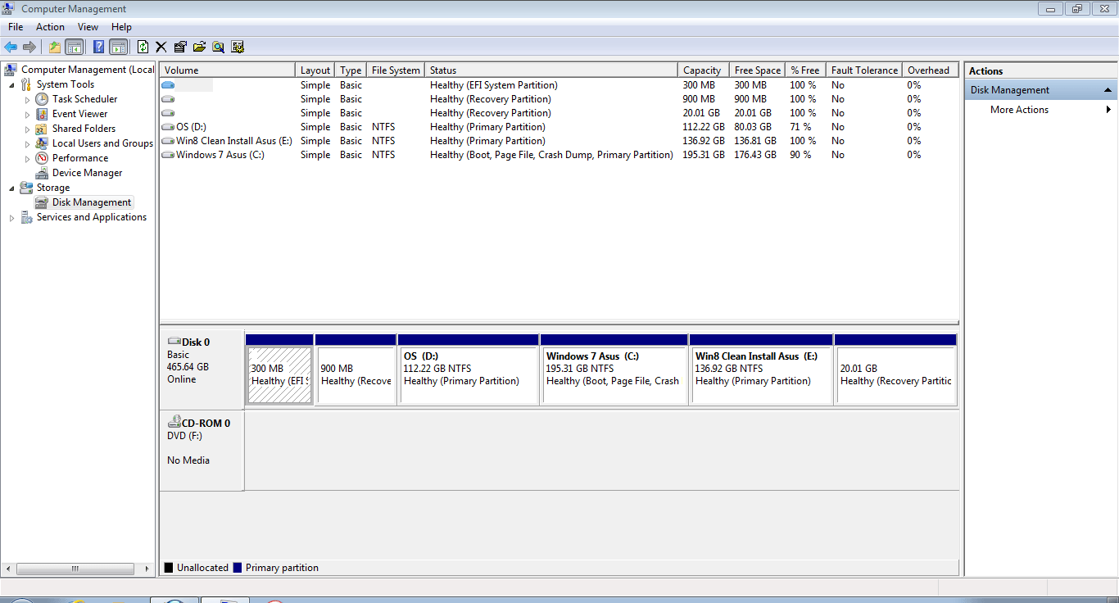Screen dimensions: 1119x603
Task: Click the CD-ROM 0 drive icon
Action: 174,423
